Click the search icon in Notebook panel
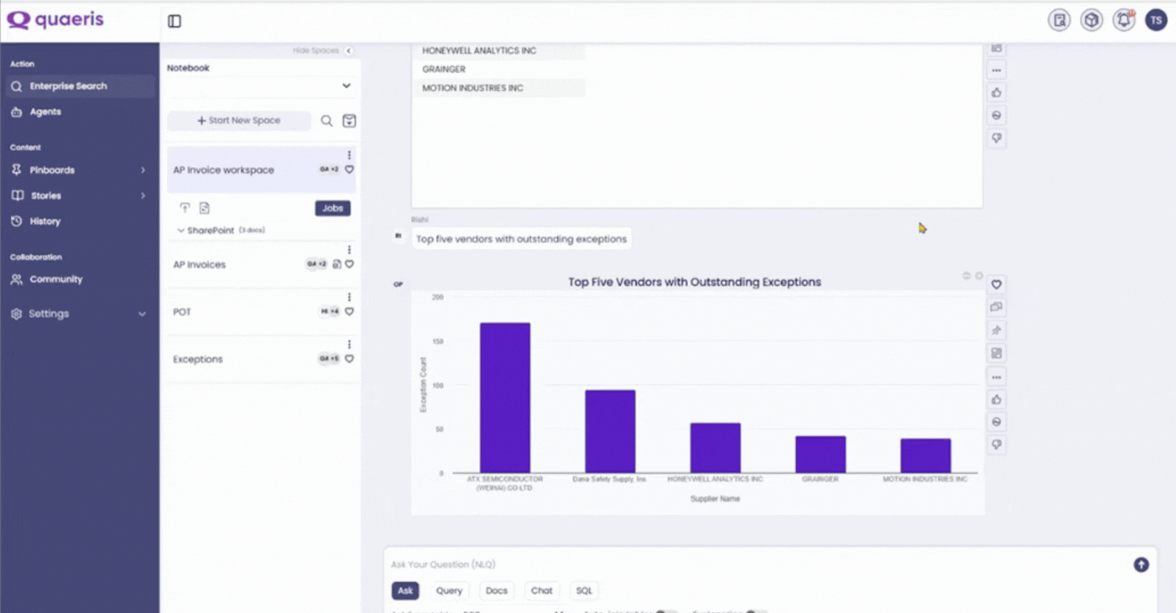Screen dimensions: 1176x613 click(x=326, y=121)
